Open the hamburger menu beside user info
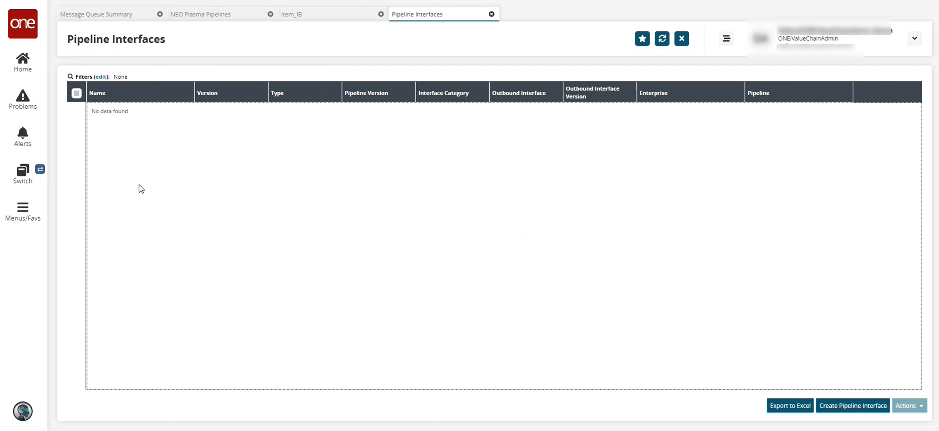Image resolution: width=939 pixels, height=431 pixels. (726, 38)
